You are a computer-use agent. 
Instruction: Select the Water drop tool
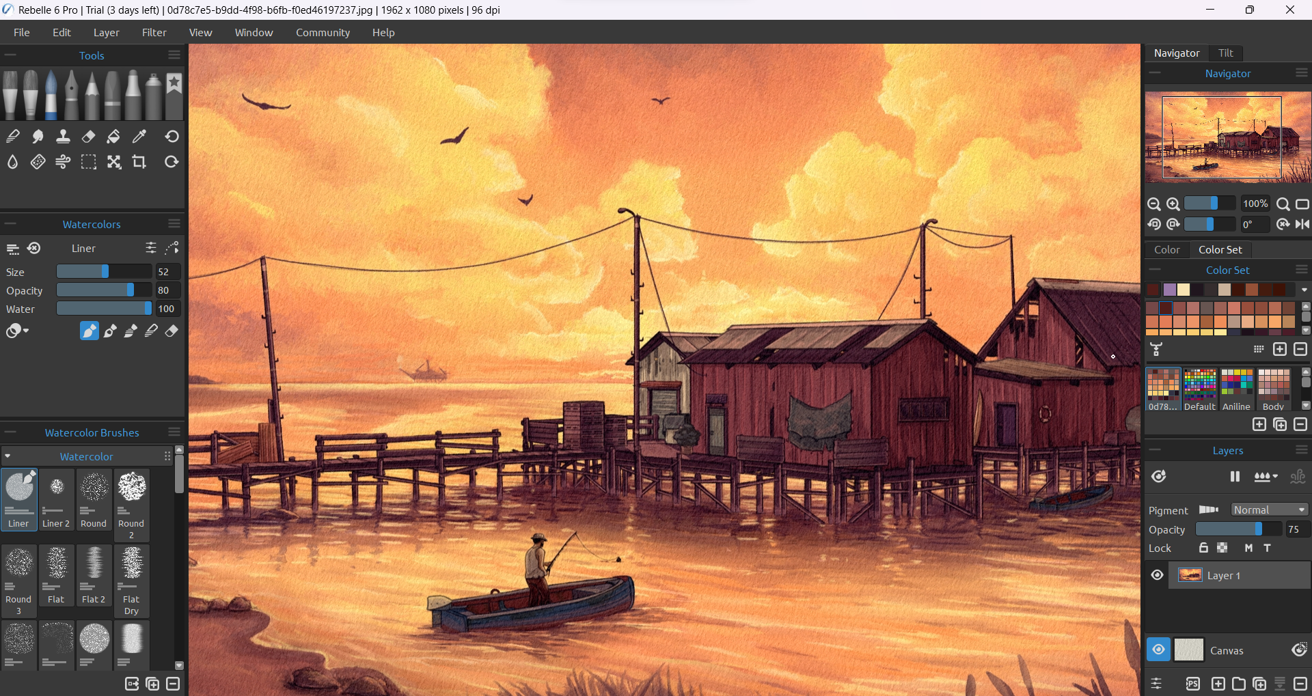point(12,162)
